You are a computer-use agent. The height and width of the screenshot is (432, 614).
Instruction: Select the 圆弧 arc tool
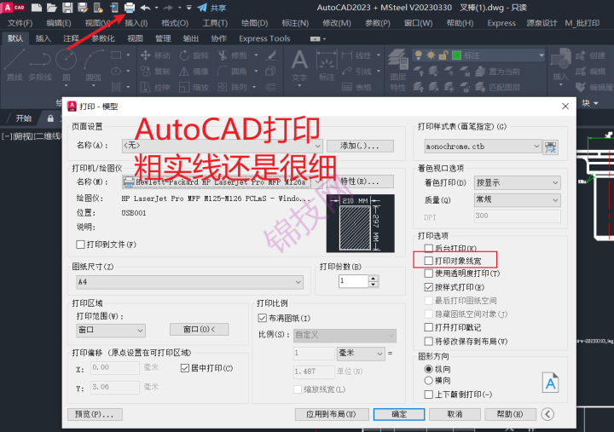pyautogui.click(x=94, y=65)
